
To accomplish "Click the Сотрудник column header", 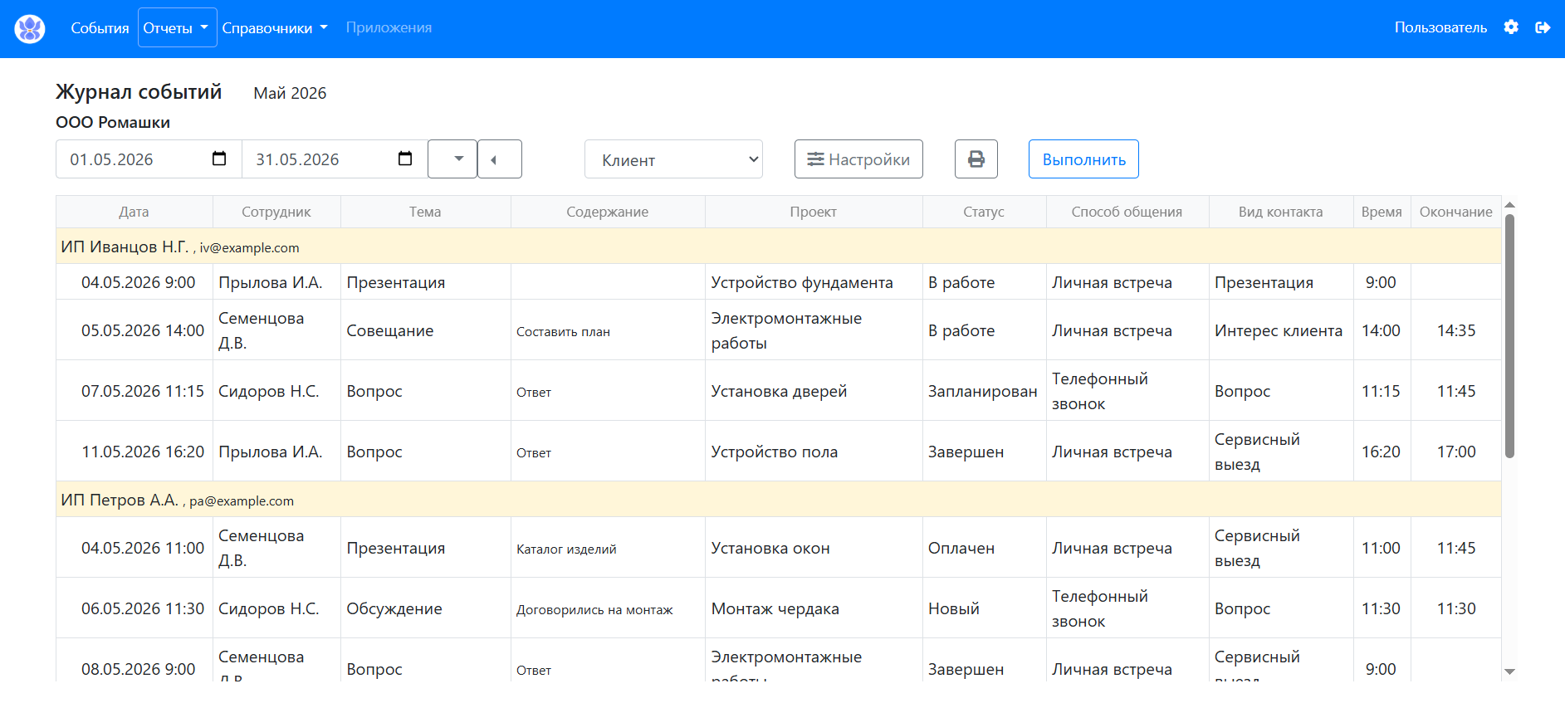I will [x=276, y=212].
